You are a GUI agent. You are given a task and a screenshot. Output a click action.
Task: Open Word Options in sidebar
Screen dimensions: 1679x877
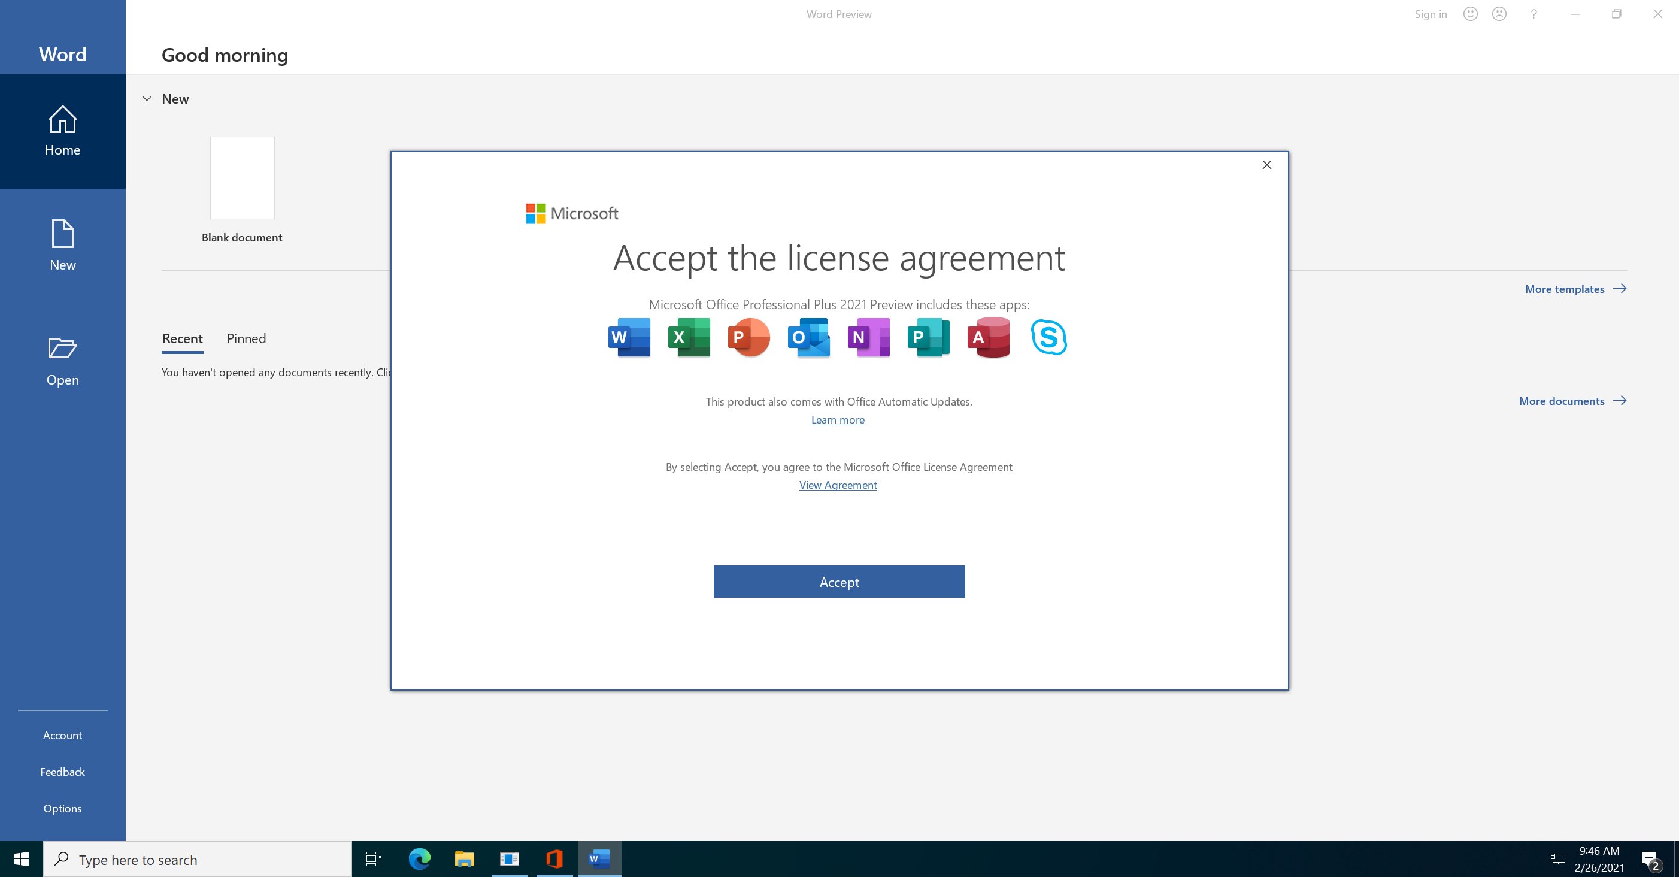pos(62,808)
